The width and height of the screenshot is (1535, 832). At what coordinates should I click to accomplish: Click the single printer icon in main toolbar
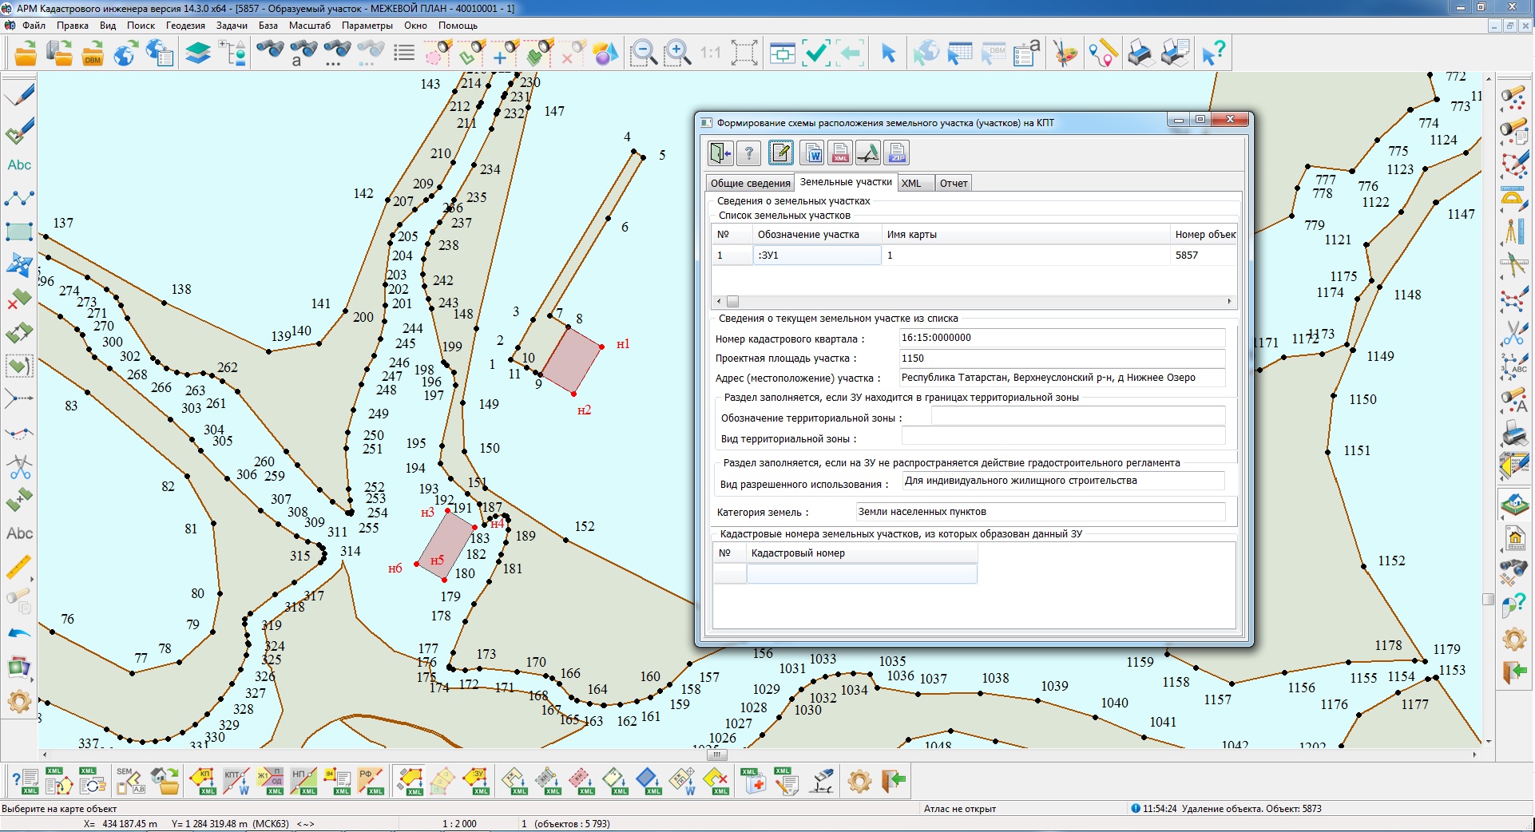(x=1140, y=54)
